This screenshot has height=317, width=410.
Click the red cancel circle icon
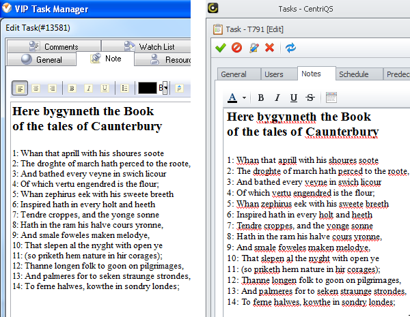coord(236,48)
